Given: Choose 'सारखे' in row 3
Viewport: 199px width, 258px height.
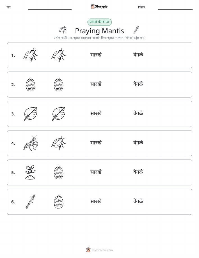Looking at the screenshot, I should (x=96, y=113).
